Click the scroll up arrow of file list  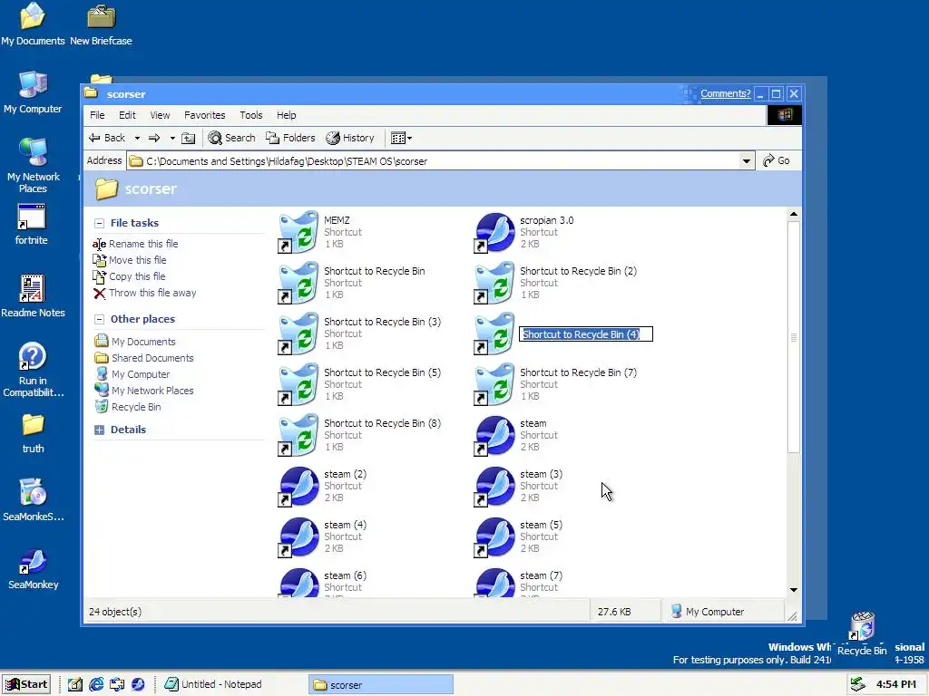[x=793, y=214]
